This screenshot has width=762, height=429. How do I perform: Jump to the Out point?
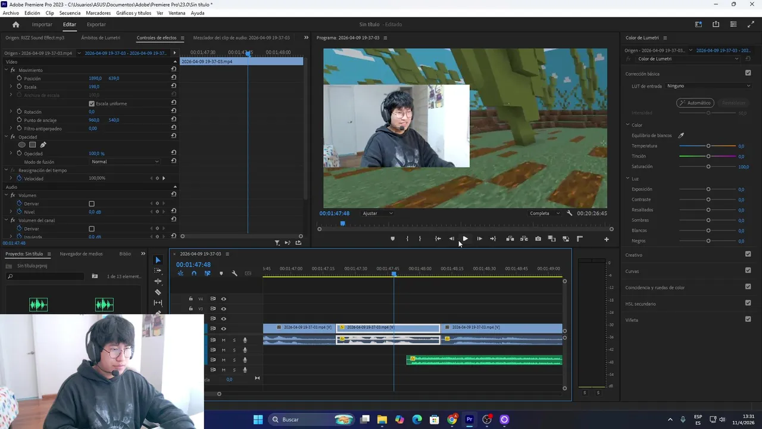click(493, 239)
